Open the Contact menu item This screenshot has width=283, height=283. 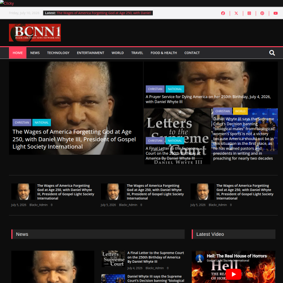click(x=192, y=53)
